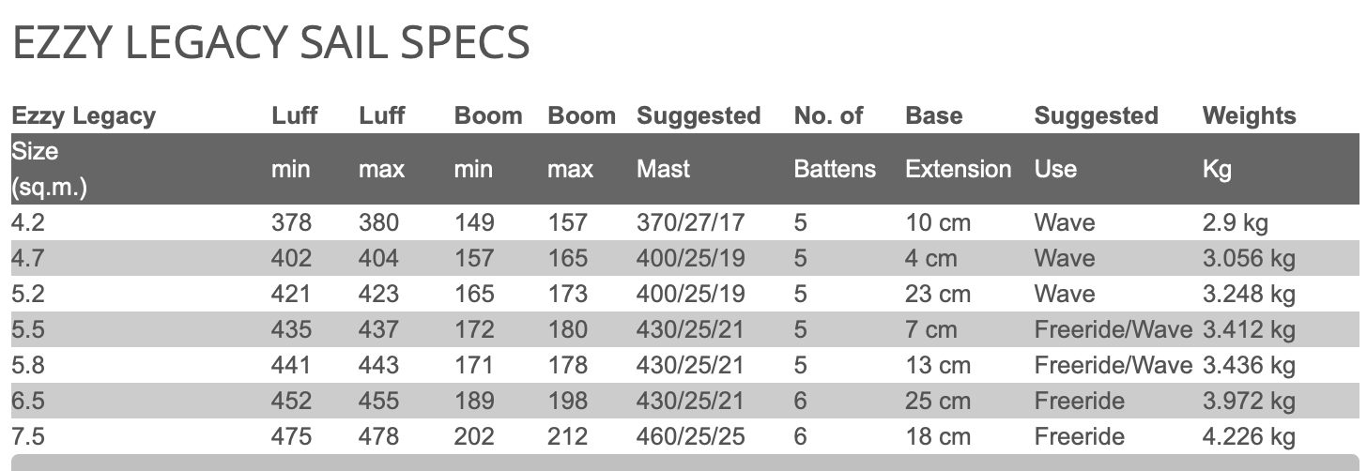Click the 4.7 sail size cell
Viewport: 1367px width, 471px height.
click(x=28, y=258)
